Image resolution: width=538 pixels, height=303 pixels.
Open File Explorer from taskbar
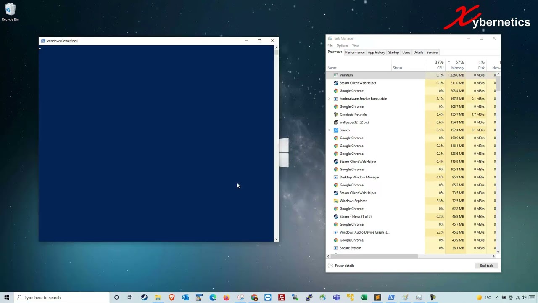158,298
